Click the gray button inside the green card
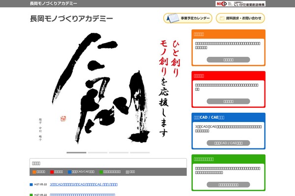Image resolution: width=295 pixels, height=196 pixels. pyautogui.click(x=228, y=185)
